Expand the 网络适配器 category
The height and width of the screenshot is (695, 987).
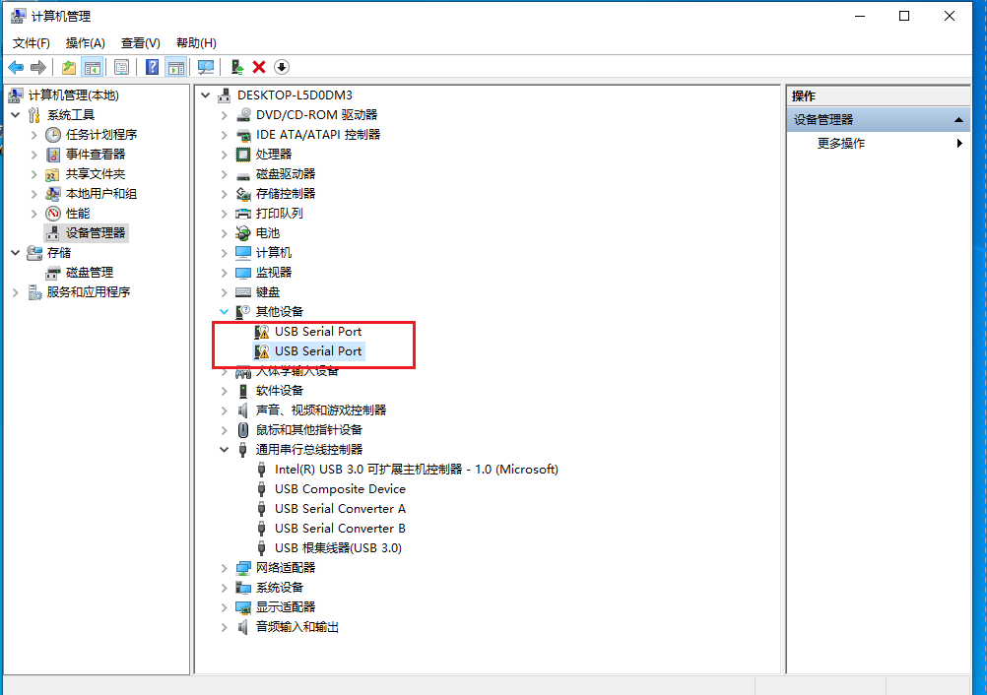coord(225,568)
